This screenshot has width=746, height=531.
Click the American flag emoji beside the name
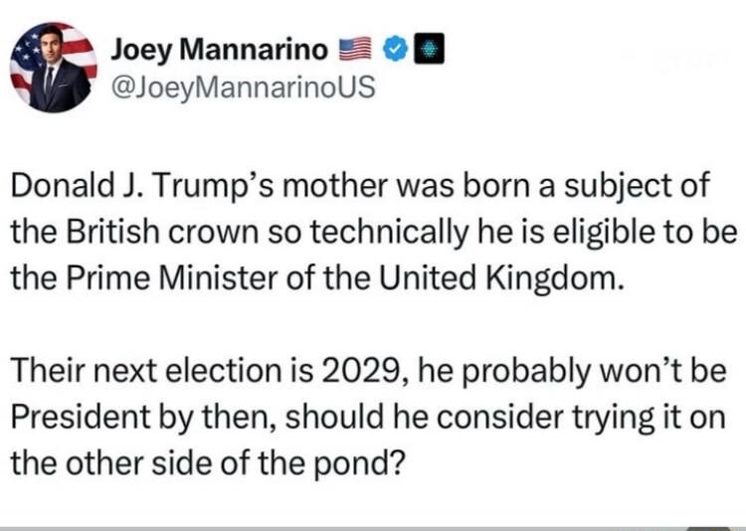click(x=356, y=49)
